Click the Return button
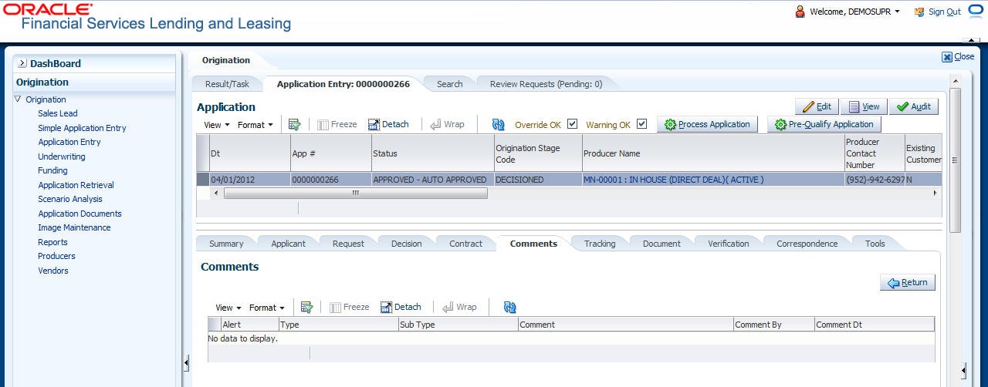Image resolution: width=988 pixels, height=387 pixels. point(908,283)
